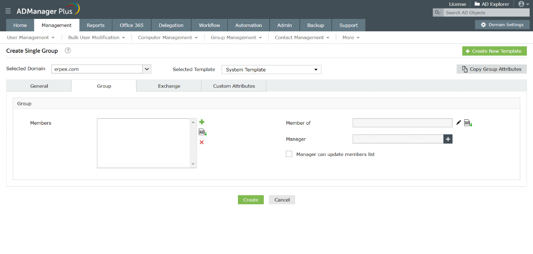Import members using the CSV icon
The height and width of the screenshot is (254, 533).
203,132
